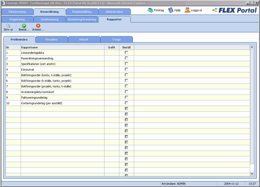Viewport: 260px width, 187px height.
Task: Open the Hjälp help book icon
Action: pyautogui.click(x=170, y=10)
